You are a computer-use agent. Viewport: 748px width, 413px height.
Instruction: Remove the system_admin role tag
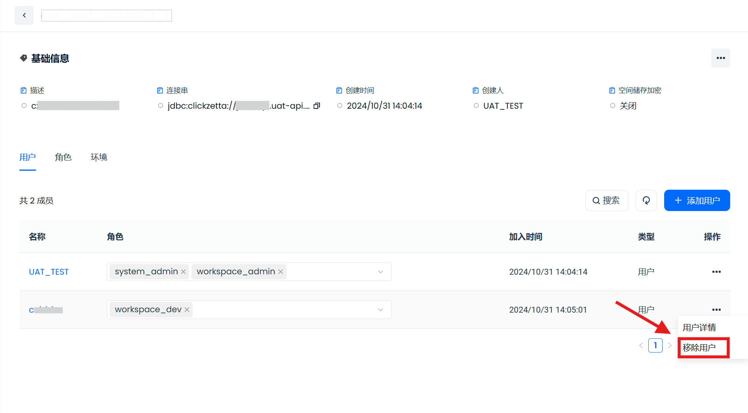tap(184, 272)
